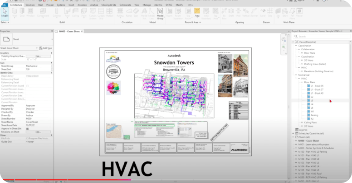Open sheet M001 Learn about this project
The image size is (352, 183).
(313, 145)
